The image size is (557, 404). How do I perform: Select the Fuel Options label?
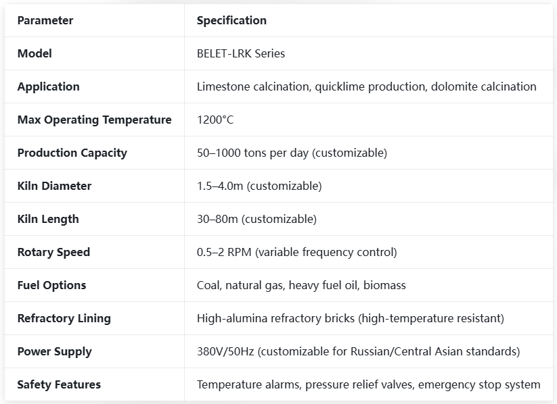pyautogui.click(x=51, y=285)
